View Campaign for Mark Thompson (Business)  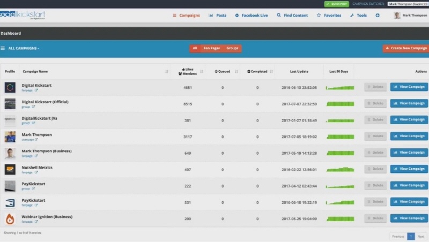point(409,153)
